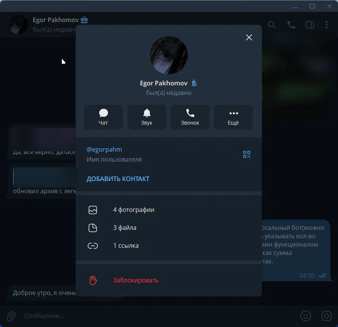Click Заблокировать to block user

point(136,280)
